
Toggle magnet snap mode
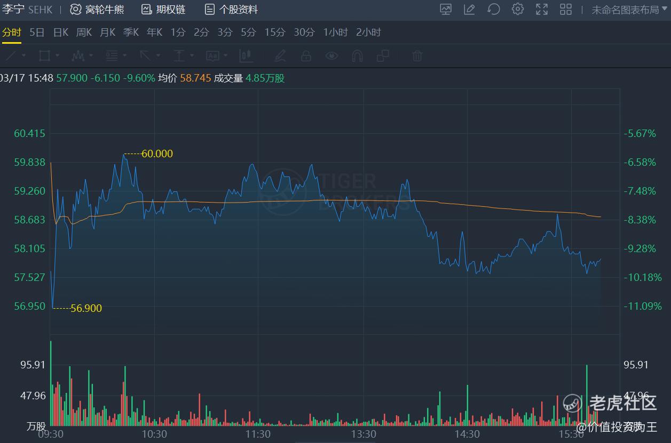pos(357,55)
